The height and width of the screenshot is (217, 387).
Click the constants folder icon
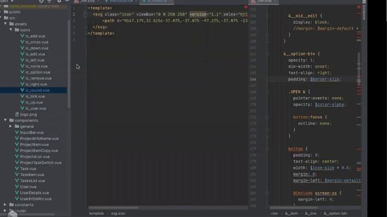click(11, 205)
